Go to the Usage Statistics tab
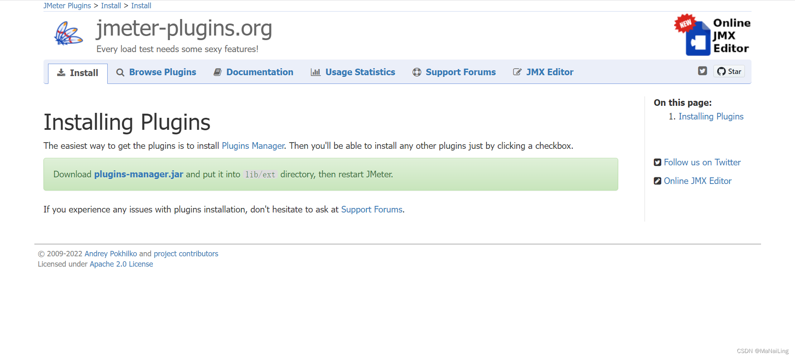 pyautogui.click(x=353, y=72)
